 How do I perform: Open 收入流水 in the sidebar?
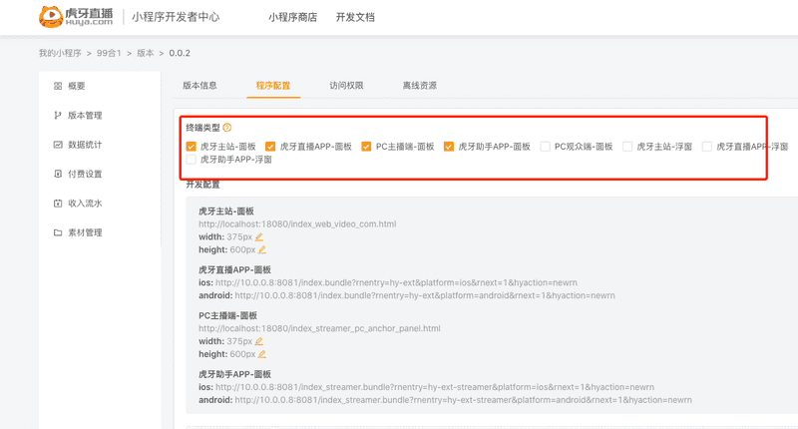[x=85, y=204]
